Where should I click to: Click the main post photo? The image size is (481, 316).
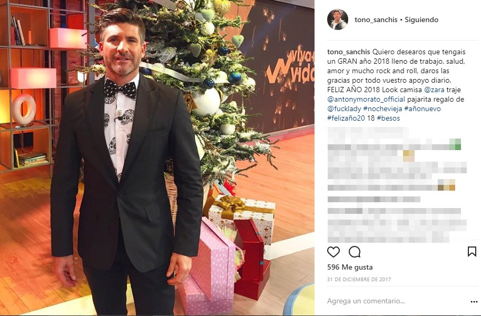pyautogui.click(x=157, y=157)
